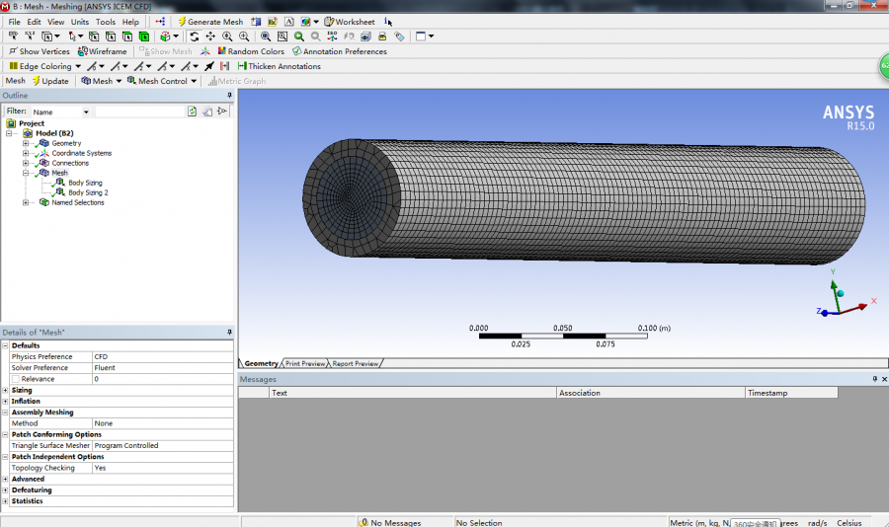Check the Relevance checkbox

[16, 379]
